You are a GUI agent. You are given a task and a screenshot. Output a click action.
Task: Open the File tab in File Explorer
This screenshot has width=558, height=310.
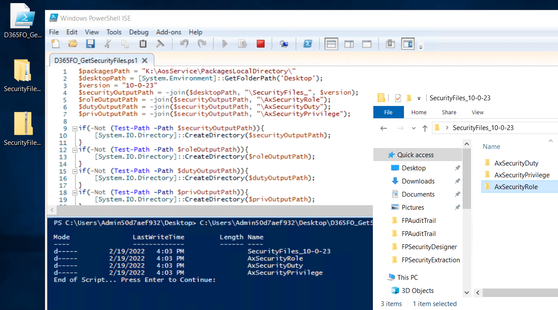[388, 112]
